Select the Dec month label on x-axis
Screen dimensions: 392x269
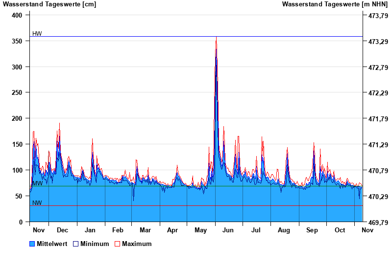point(62,230)
